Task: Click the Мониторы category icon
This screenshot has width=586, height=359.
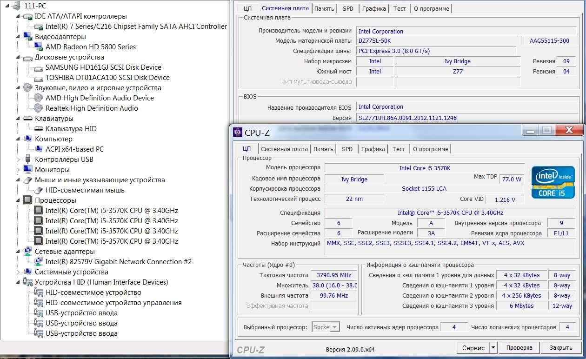Action: 27,169
